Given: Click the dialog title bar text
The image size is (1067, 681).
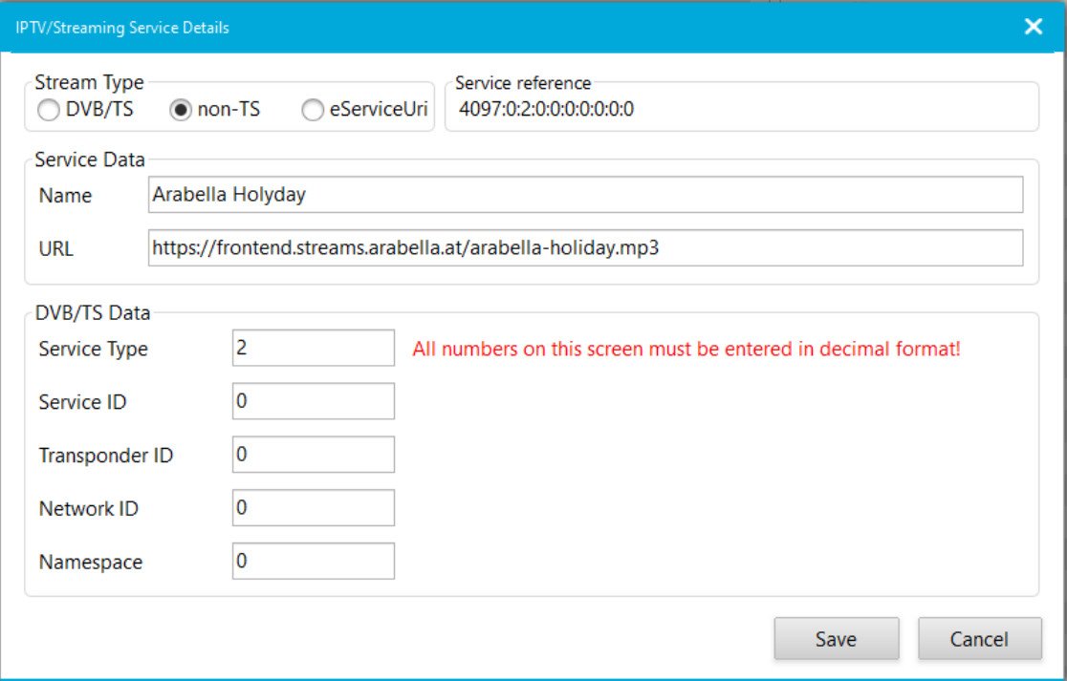Looking at the screenshot, I should click(121, 28).
